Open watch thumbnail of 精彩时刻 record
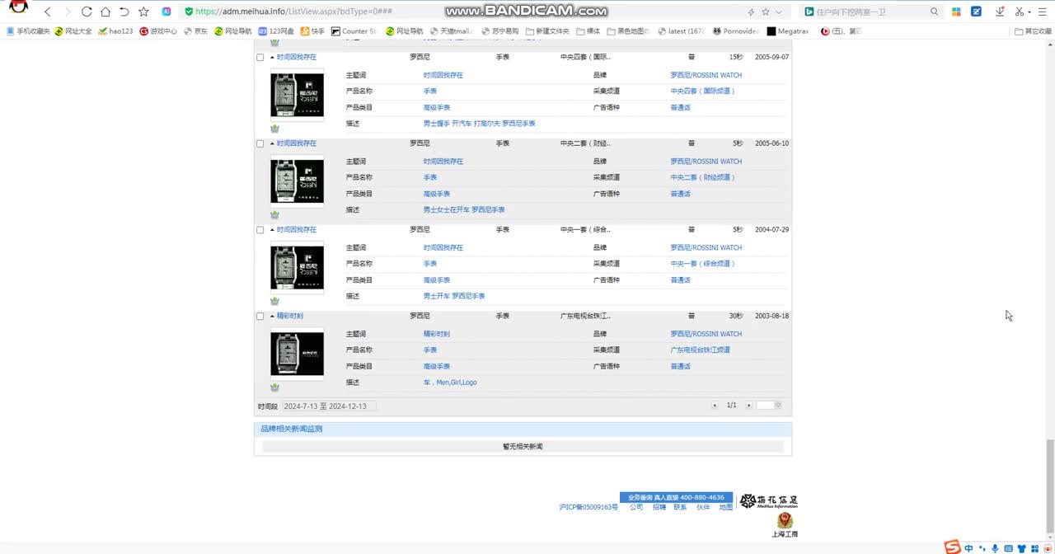Screen dimensions: 1055x554 click(297, 354)
